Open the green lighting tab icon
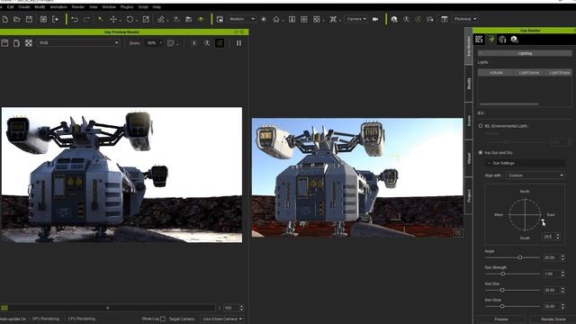The width and height of the screenshot is (576, 324). click(491, 40)
